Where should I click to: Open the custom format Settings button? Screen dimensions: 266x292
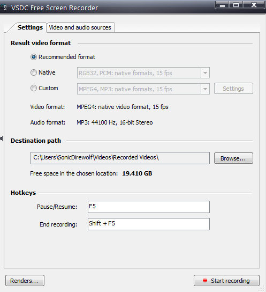(x=233, y=89)
